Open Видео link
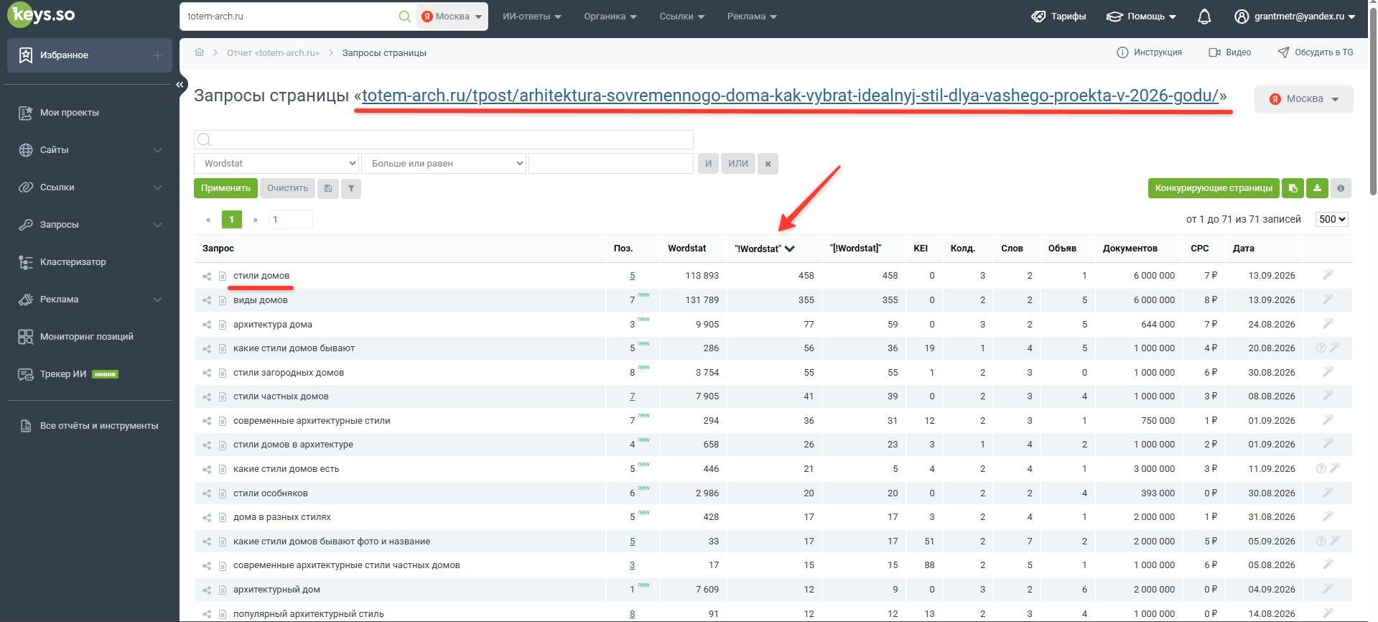The image size is (1378, 622). (x=1230, y=52)
